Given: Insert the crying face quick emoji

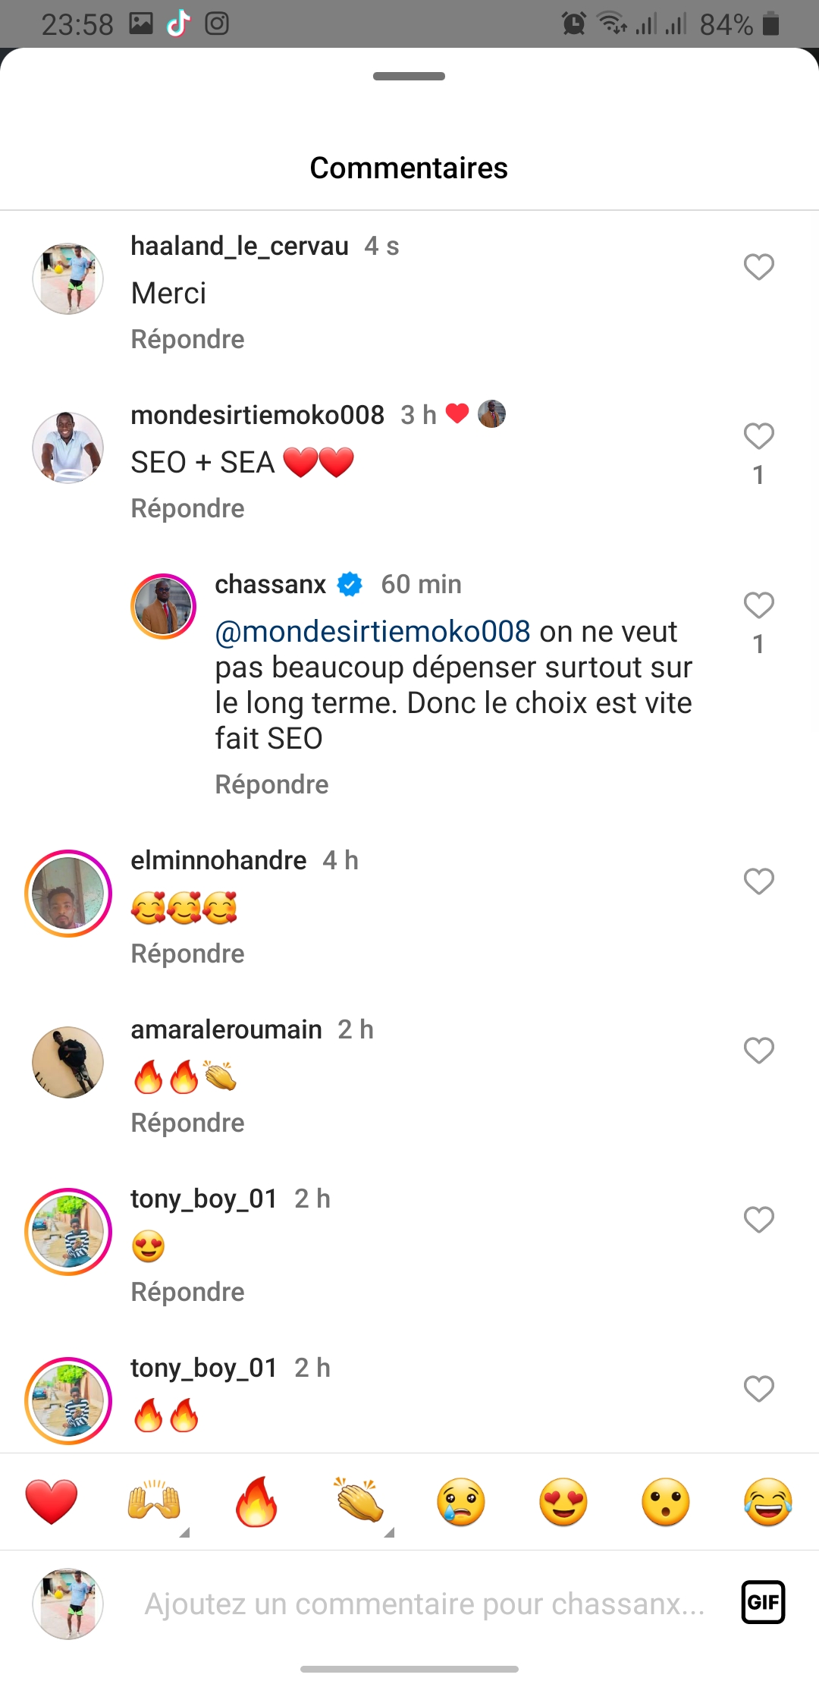Looking at the screenshot, I should point(461,1501).
